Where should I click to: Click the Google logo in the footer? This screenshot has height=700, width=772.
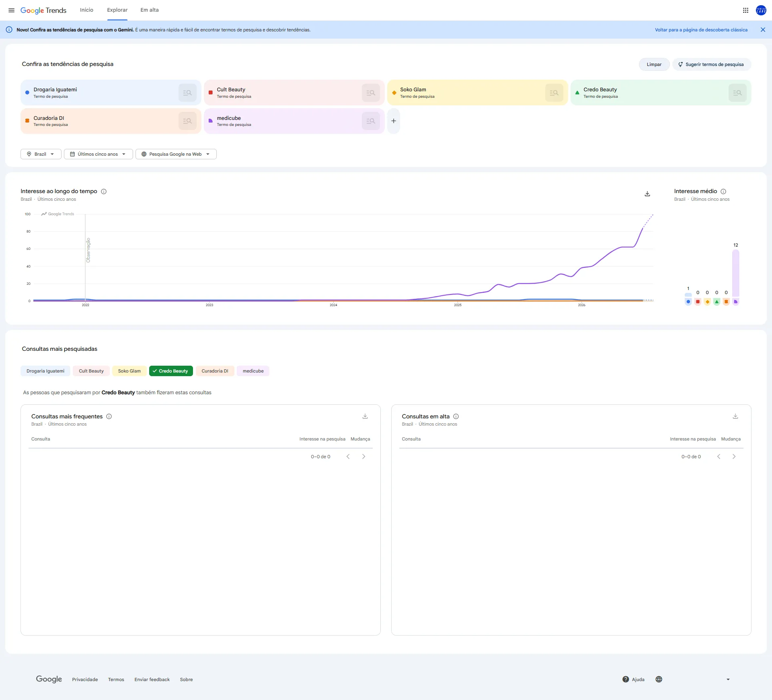click(x=49, y=679)
